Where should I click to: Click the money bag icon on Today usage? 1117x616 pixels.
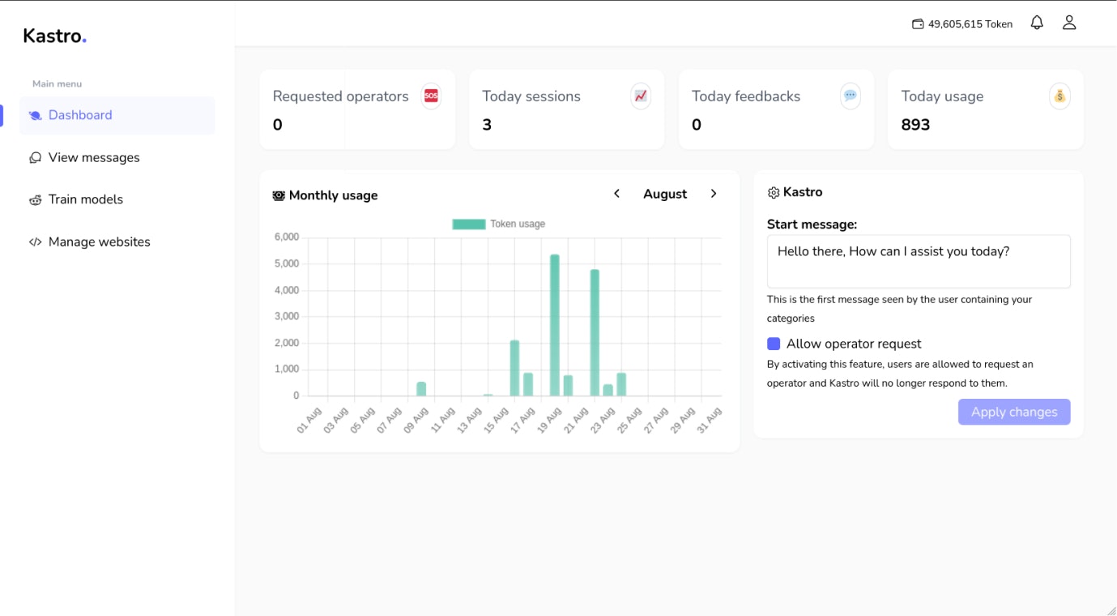(x=1059, y=96)
